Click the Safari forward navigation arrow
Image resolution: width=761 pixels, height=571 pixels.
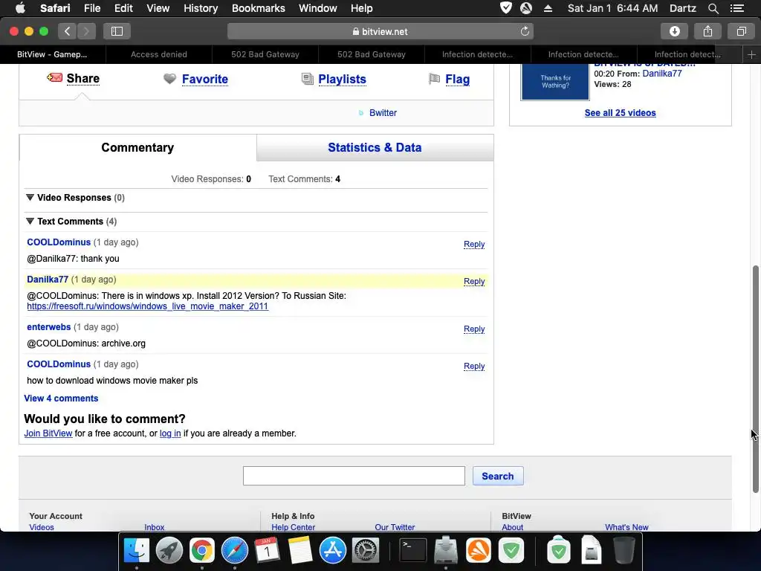pyautogui.click(x=86, y=31)
